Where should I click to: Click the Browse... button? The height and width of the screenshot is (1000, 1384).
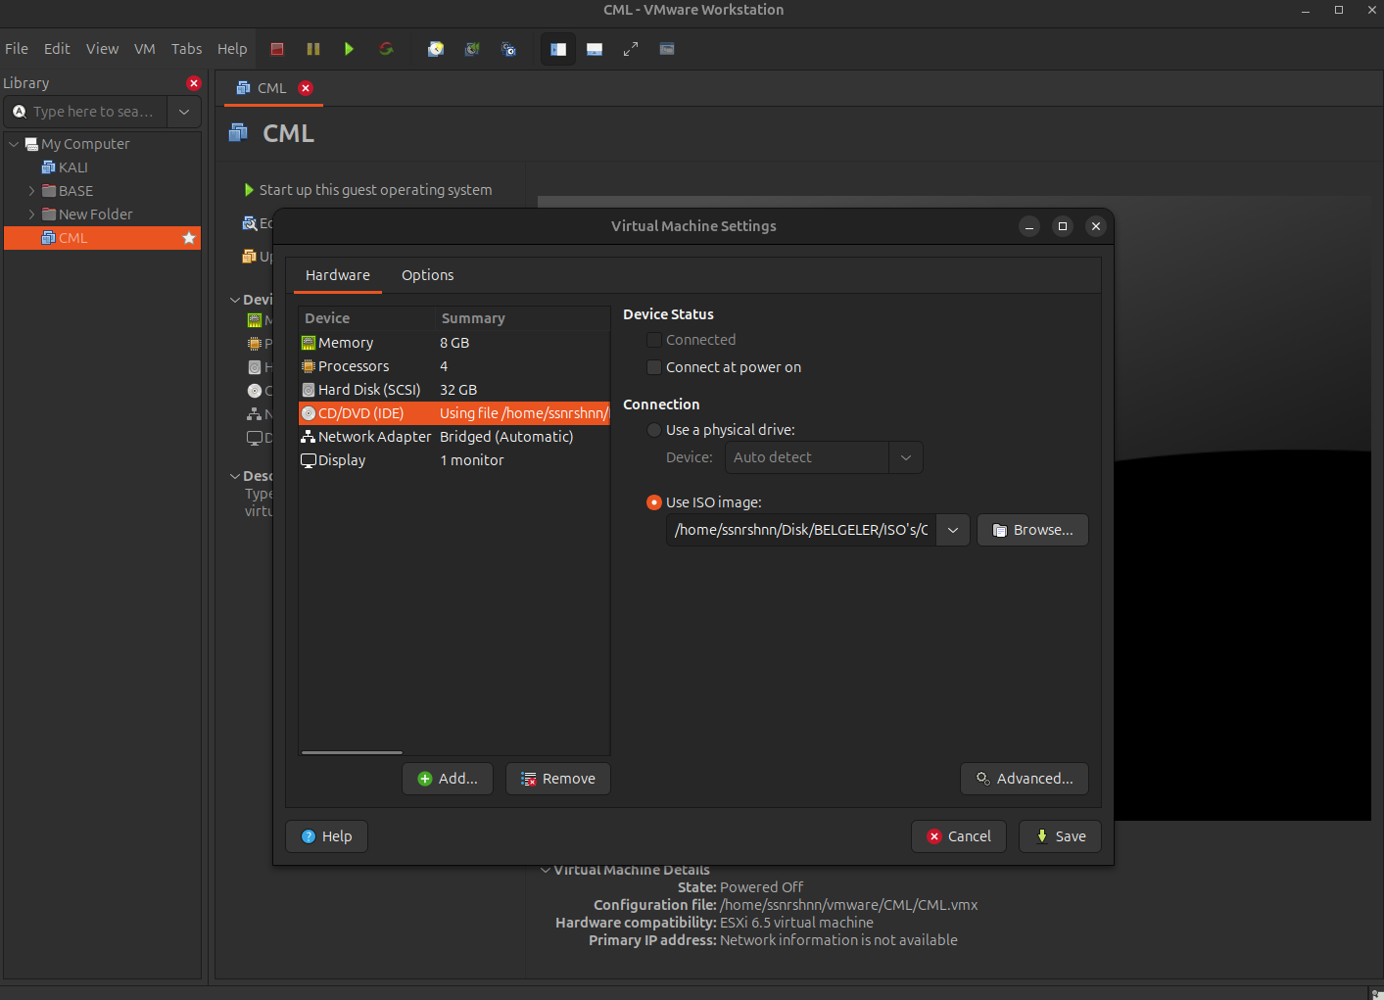tap(1032, 530)
